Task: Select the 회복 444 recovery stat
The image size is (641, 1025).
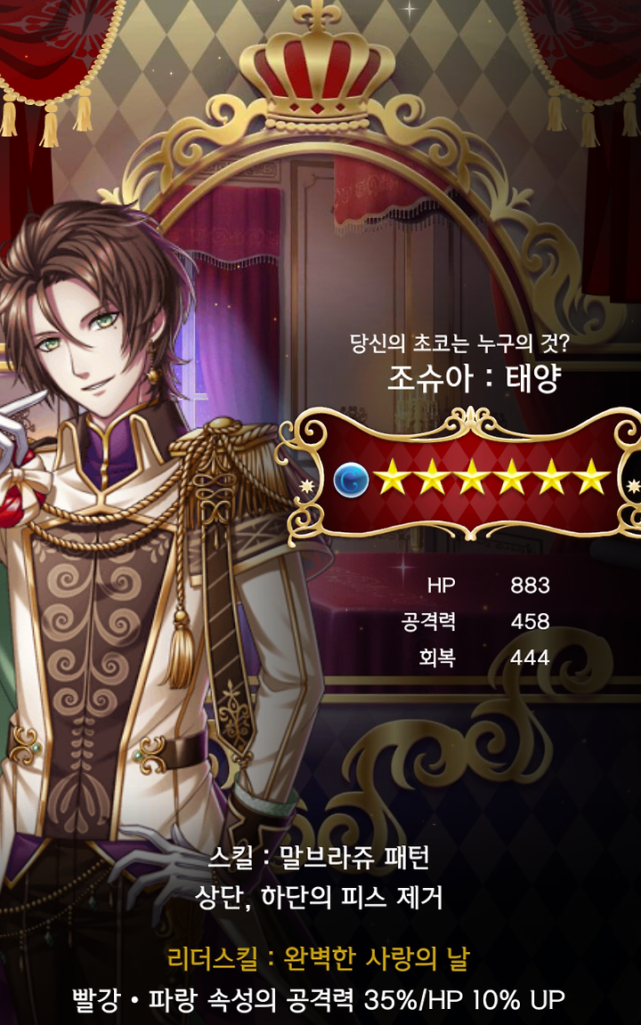Action: [484, 657]
